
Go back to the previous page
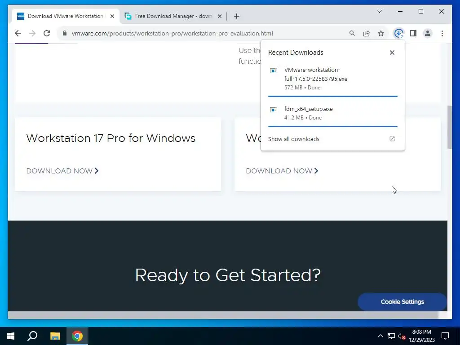click(x=18, y=33)
